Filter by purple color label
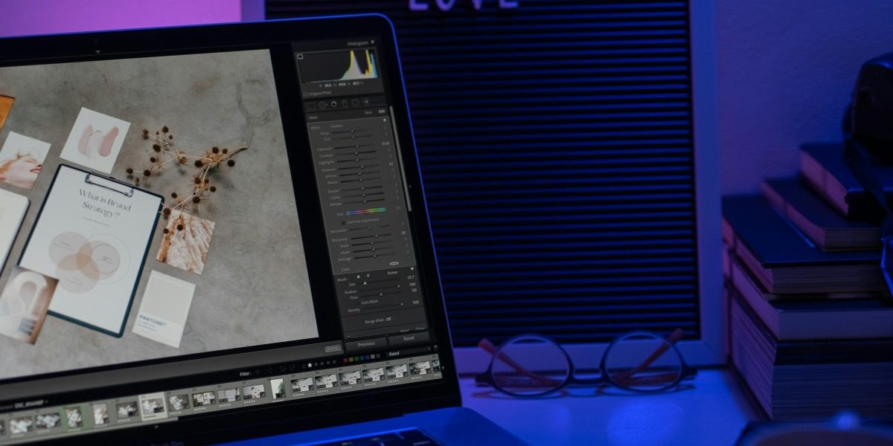 coord(368,358)
